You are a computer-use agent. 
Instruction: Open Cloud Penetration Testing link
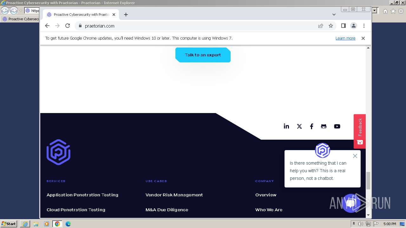tap(76, 210)
